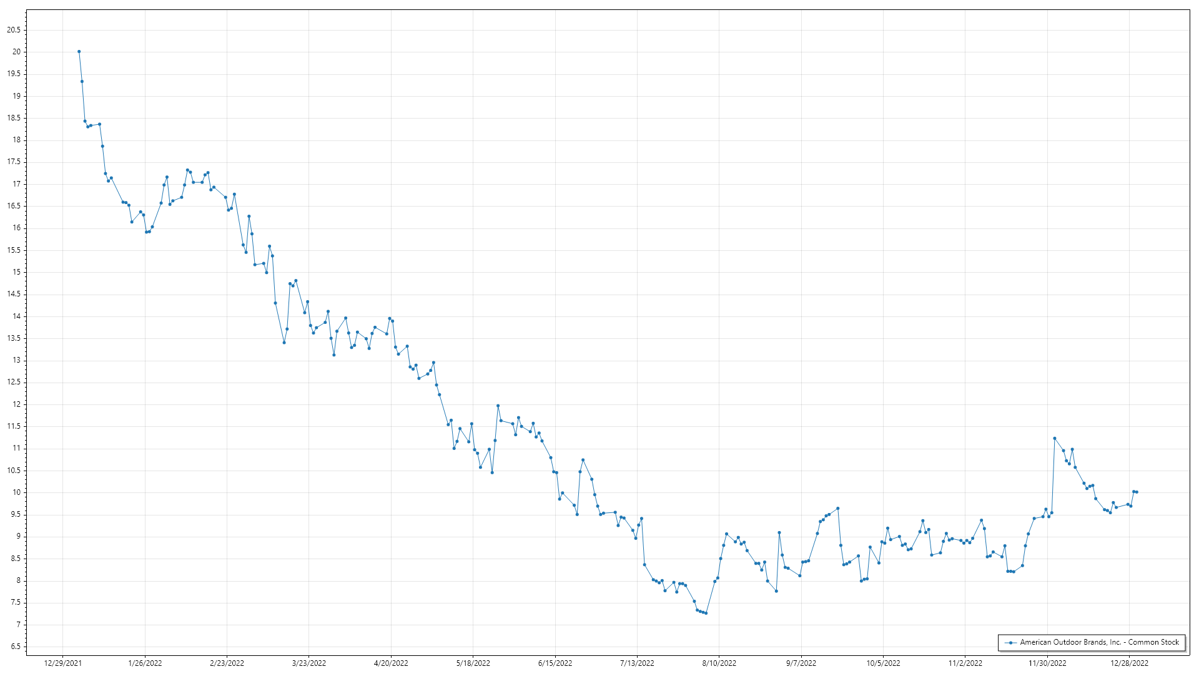Viewport: 1199px width, 674px height.
Task: Click the legend line marker icon
Action: coord(1010,642)
